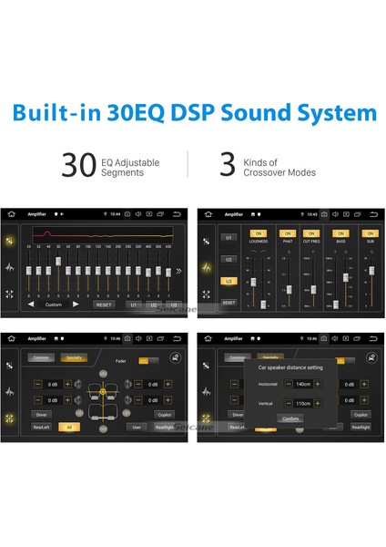Toggle the Fader ON switch in the Fader screen

pos(148,361)
